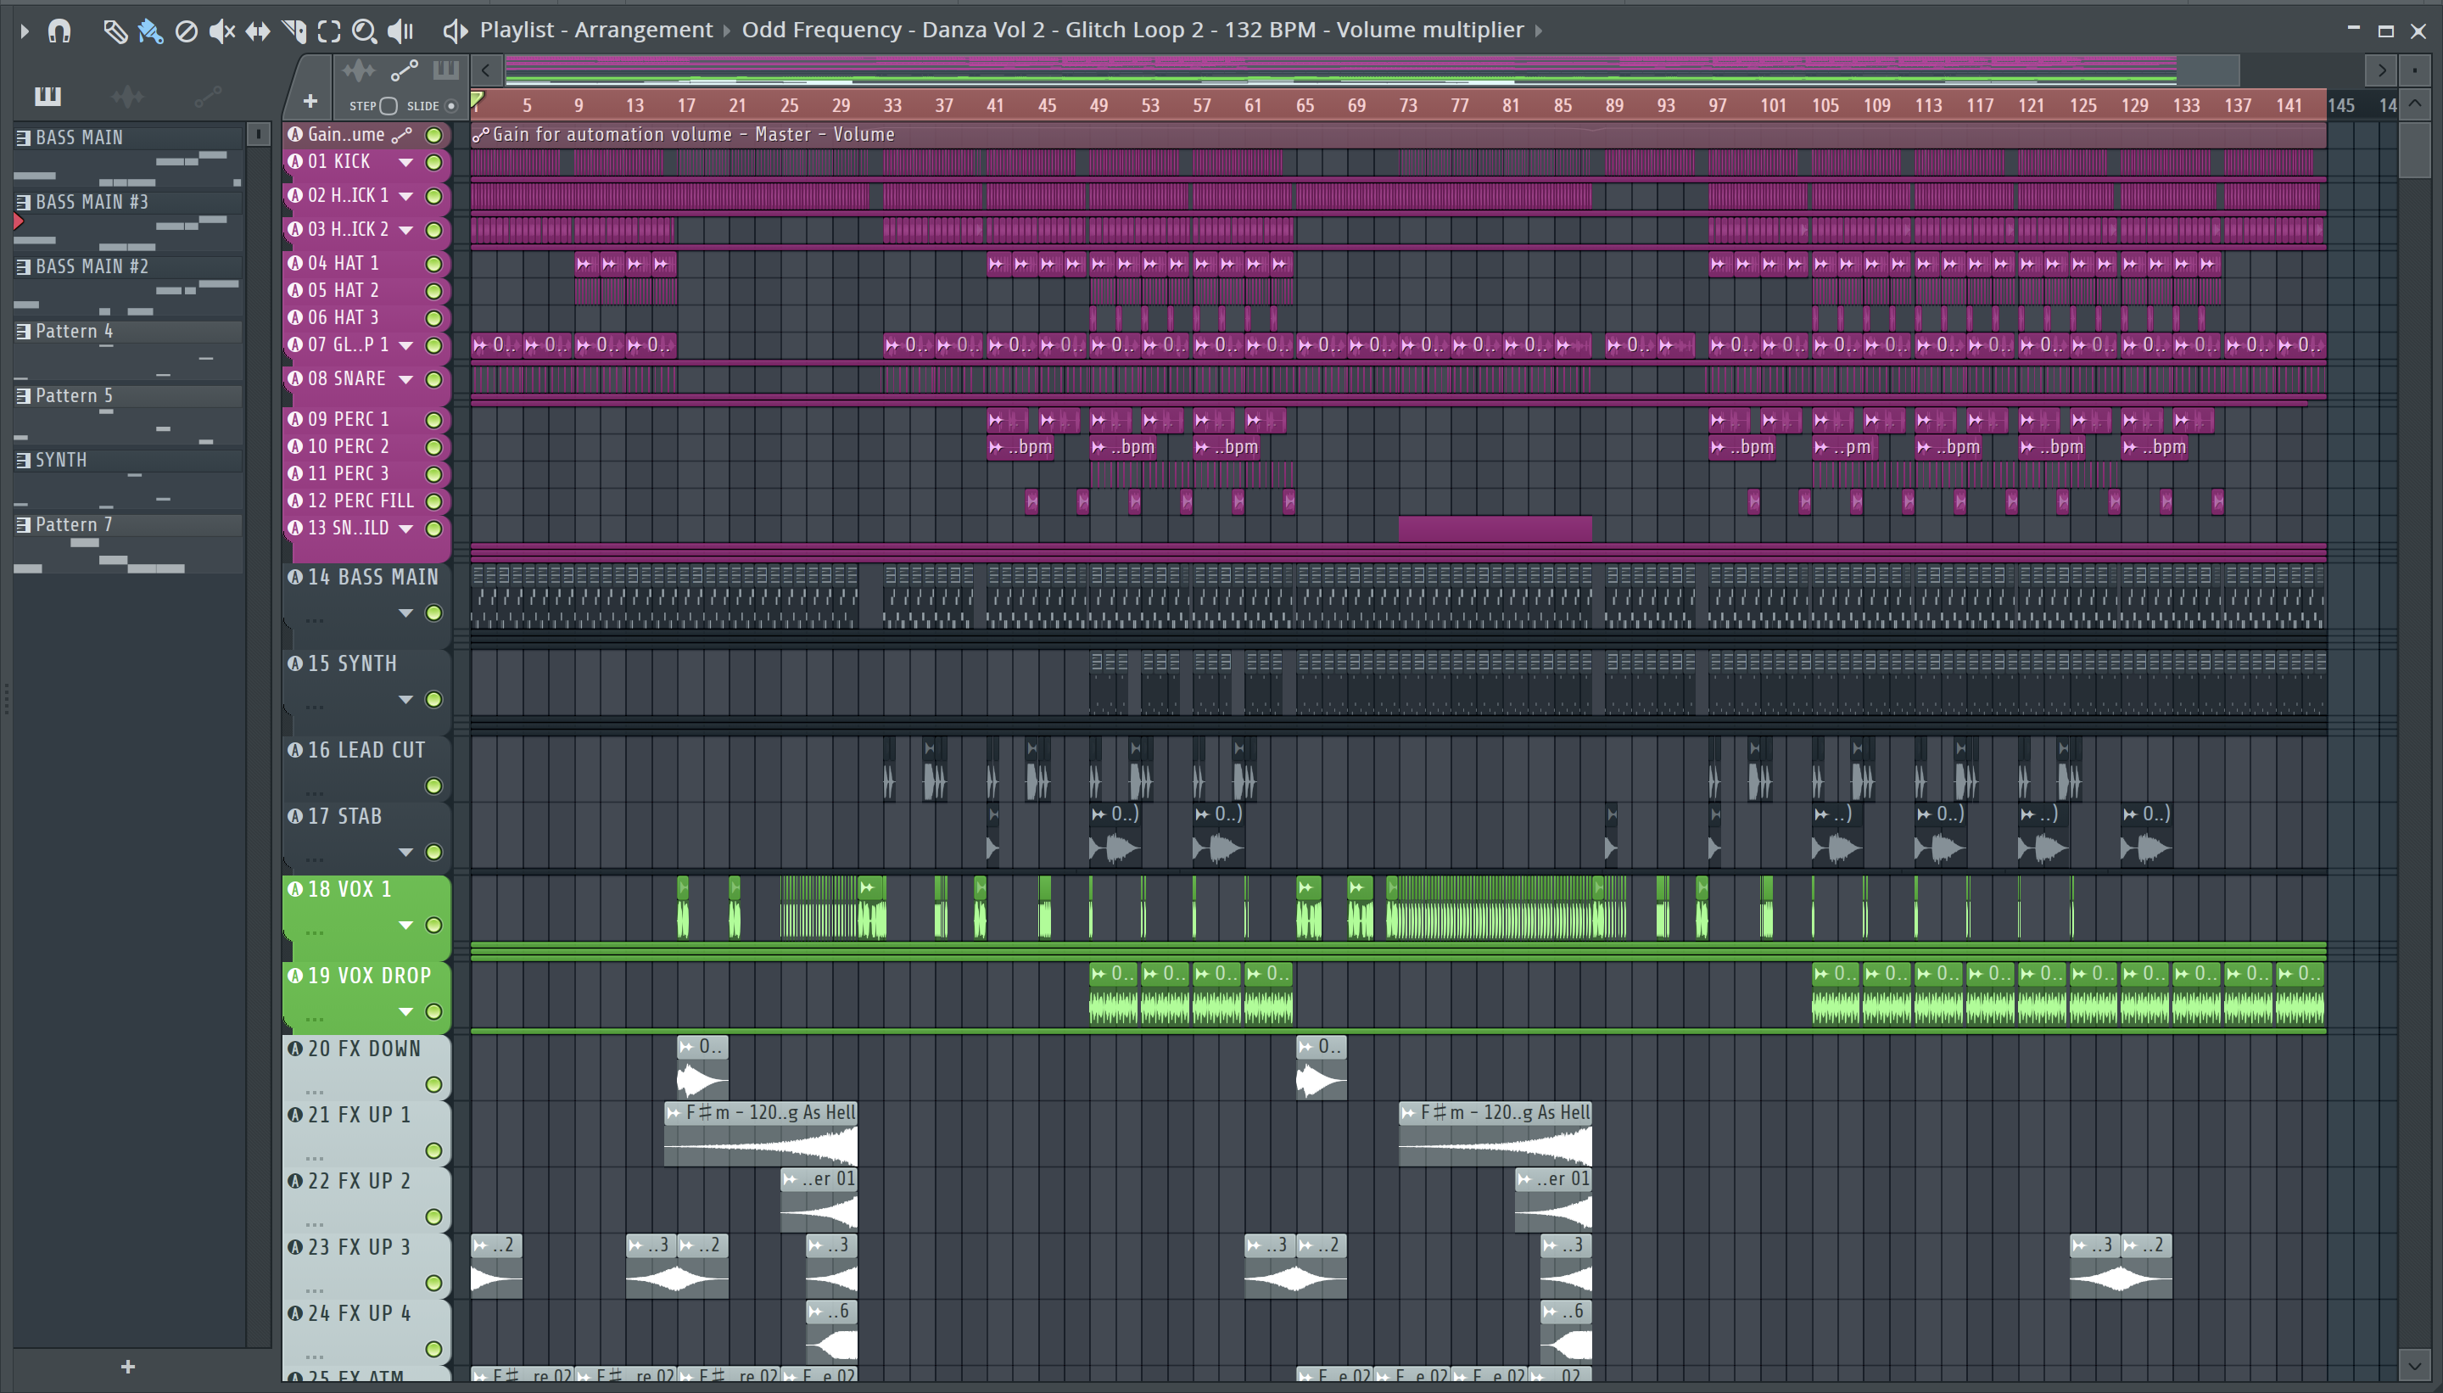Select the Draw pencil tool

tap(115, 31)
